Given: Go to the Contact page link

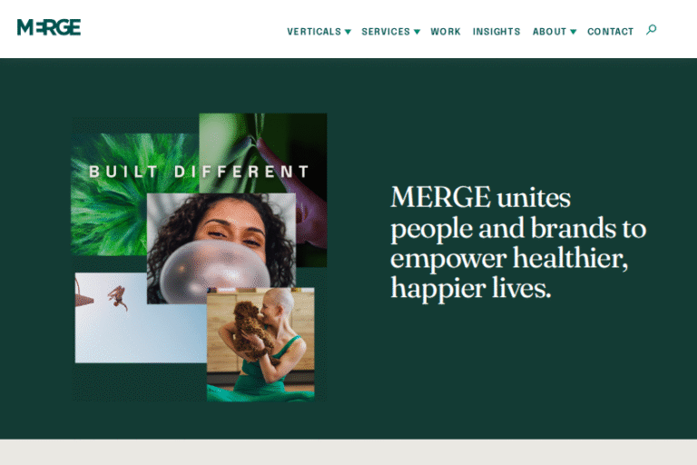Looking at the screenshot, I should coord(610,32).
